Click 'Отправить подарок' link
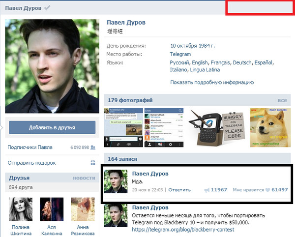 (31, 163)
